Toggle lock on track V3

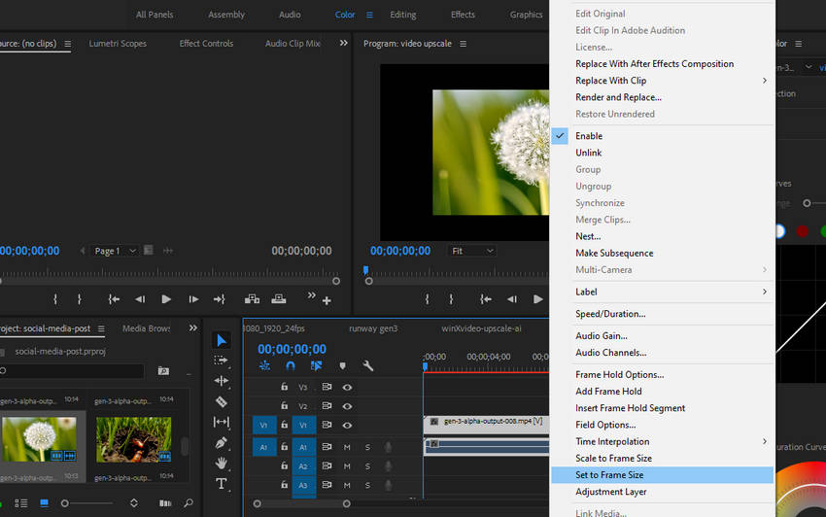point(285,387)
